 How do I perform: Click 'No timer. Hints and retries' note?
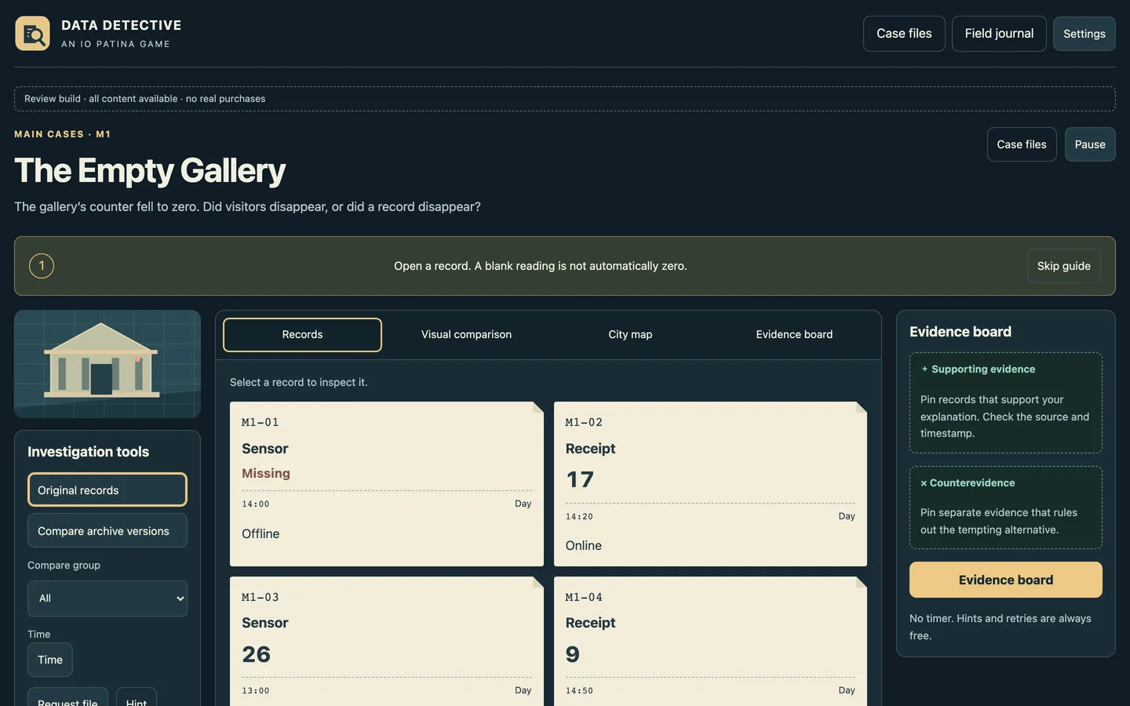pyautogui.click(x=1001, y=627)
